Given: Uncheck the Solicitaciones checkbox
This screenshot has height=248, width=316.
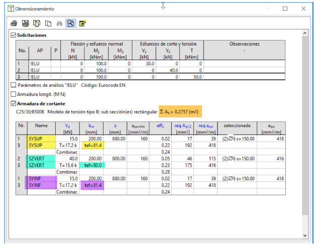Looking at the screenshot, I should point(14,35).
